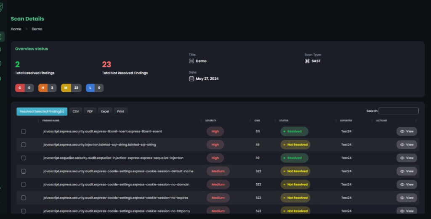Image resolution: width=431 pixels, height=219 pixels.
Task: Click the calendar icon beside May 27, 2024
Action: click(192, 79)
